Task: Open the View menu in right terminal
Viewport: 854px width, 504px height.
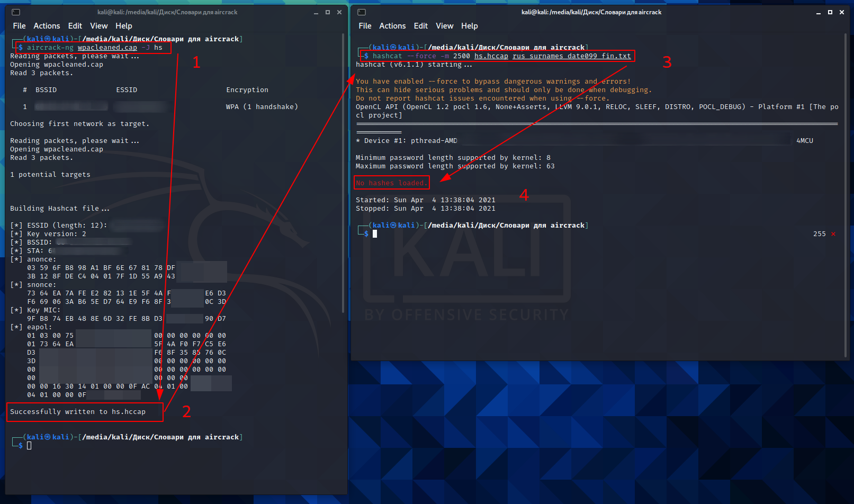Action: [x=444, y=26]
